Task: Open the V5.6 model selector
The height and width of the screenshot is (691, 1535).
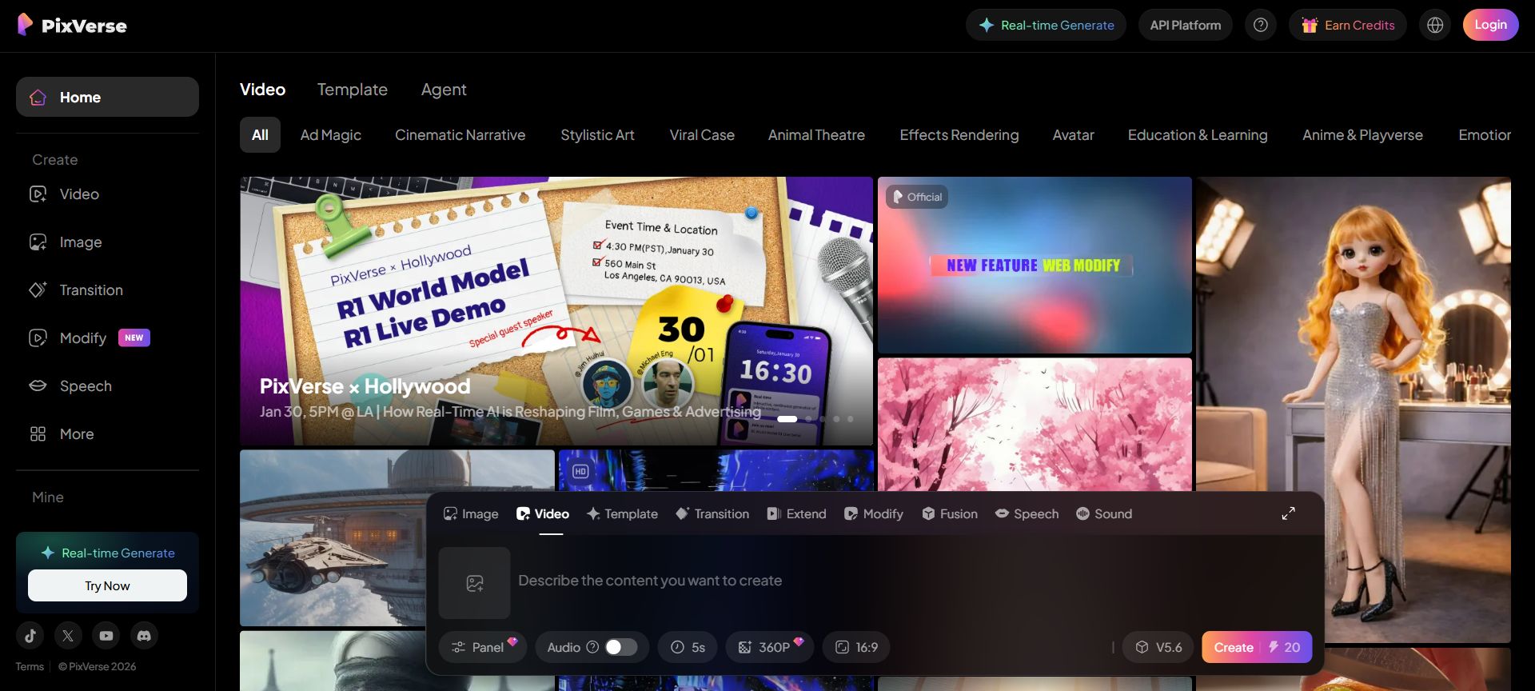Action: click(1158, 647)
